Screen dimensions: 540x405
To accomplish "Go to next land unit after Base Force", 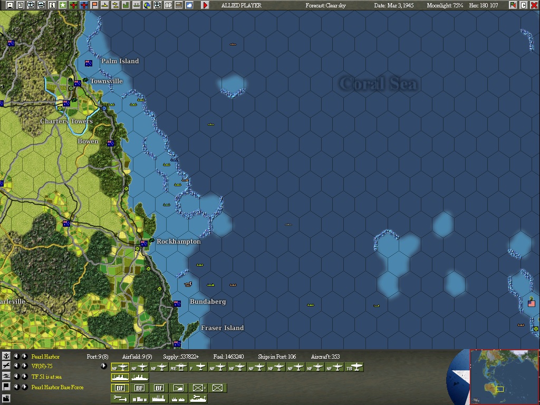I will pyautogui.click(x=25, y=387).
